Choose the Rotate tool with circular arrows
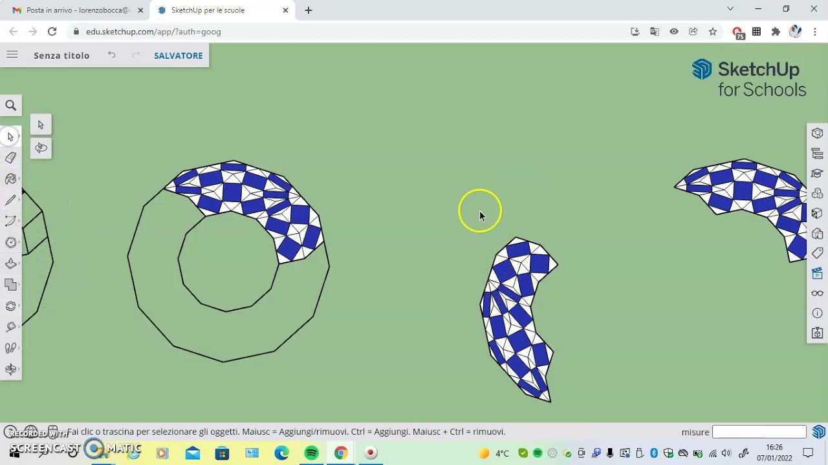 pos(11,305)
